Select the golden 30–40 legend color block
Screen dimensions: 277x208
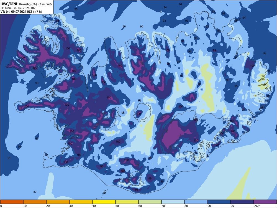tap(81, 202)
